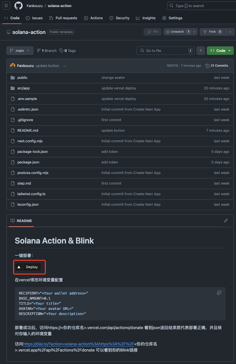
Task: View the 1 Branch list
Action: [47, 51]
